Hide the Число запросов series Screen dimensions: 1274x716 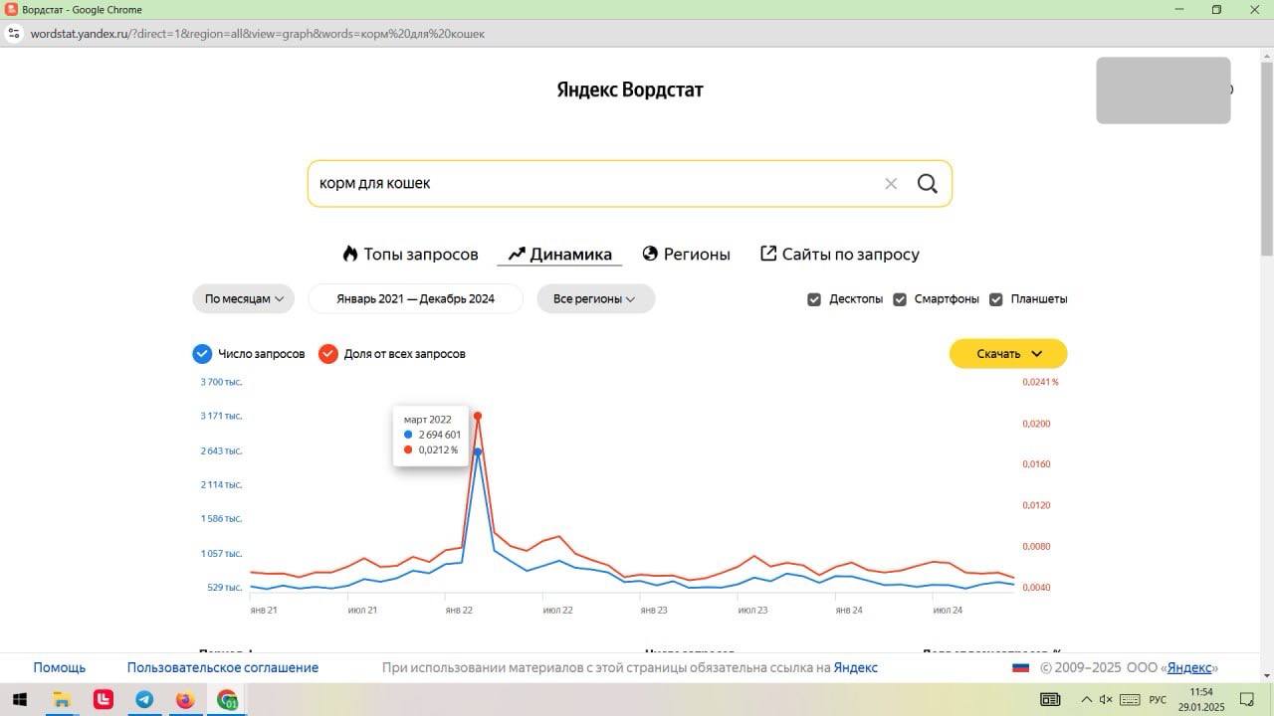(202, 354)
